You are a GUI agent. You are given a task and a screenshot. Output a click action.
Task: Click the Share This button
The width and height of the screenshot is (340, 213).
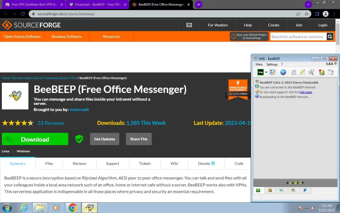coord(139,139)
